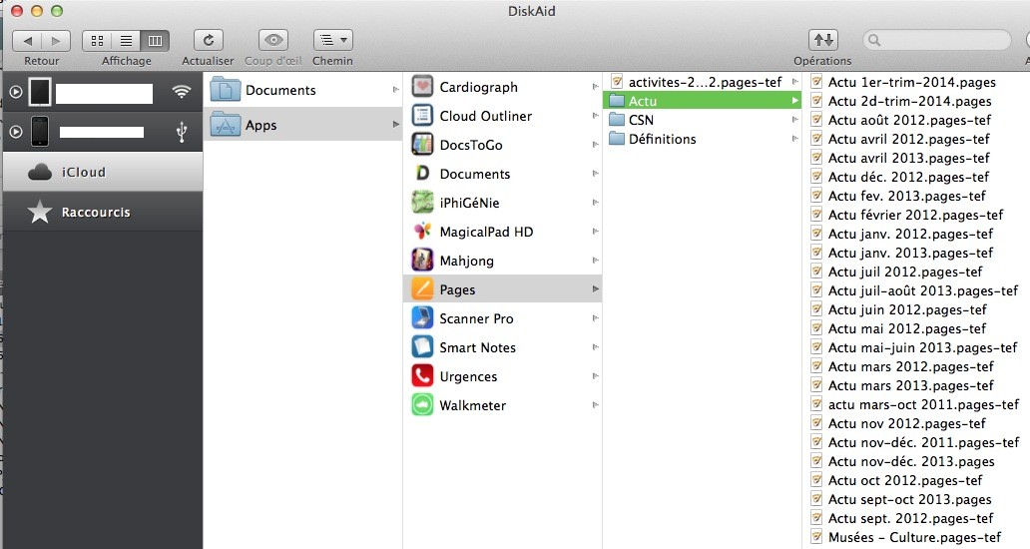Switch to list view in Affichage
1030x549 pixels.
click(x=127, y=40)
